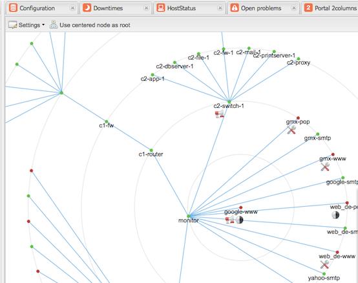Close the Downtimes tab
The width and height of the screenshot is (358, 283).
click(146, 8)
